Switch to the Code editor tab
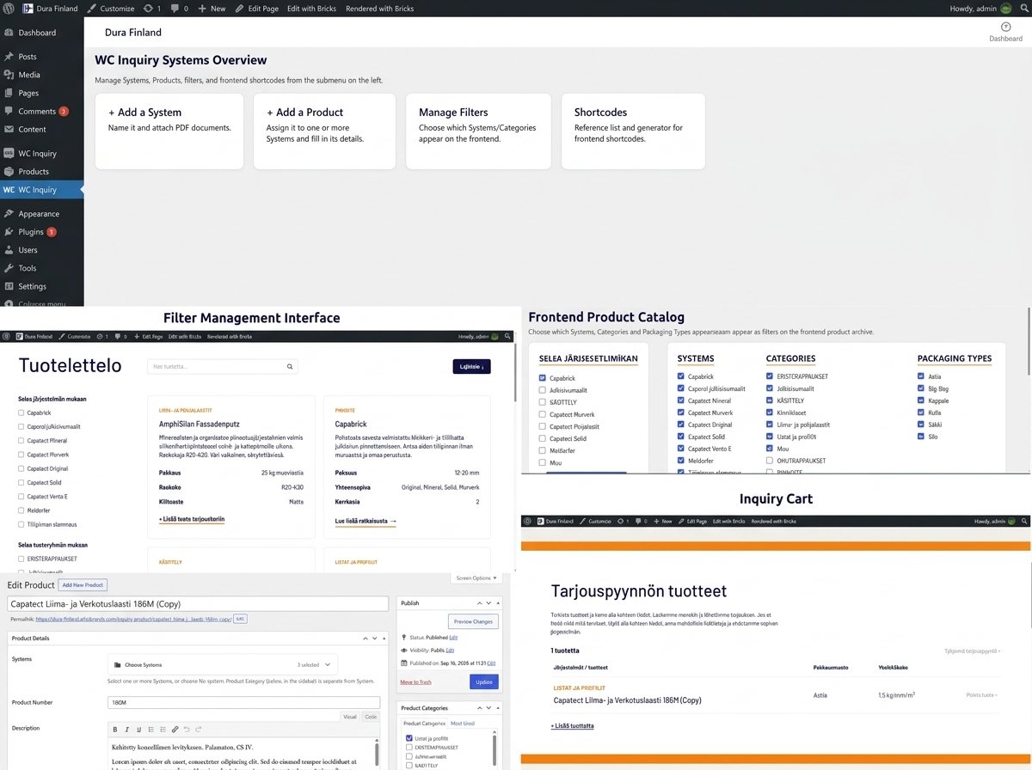The width and height of the screenshot is (1032, 770). (371, 717)
